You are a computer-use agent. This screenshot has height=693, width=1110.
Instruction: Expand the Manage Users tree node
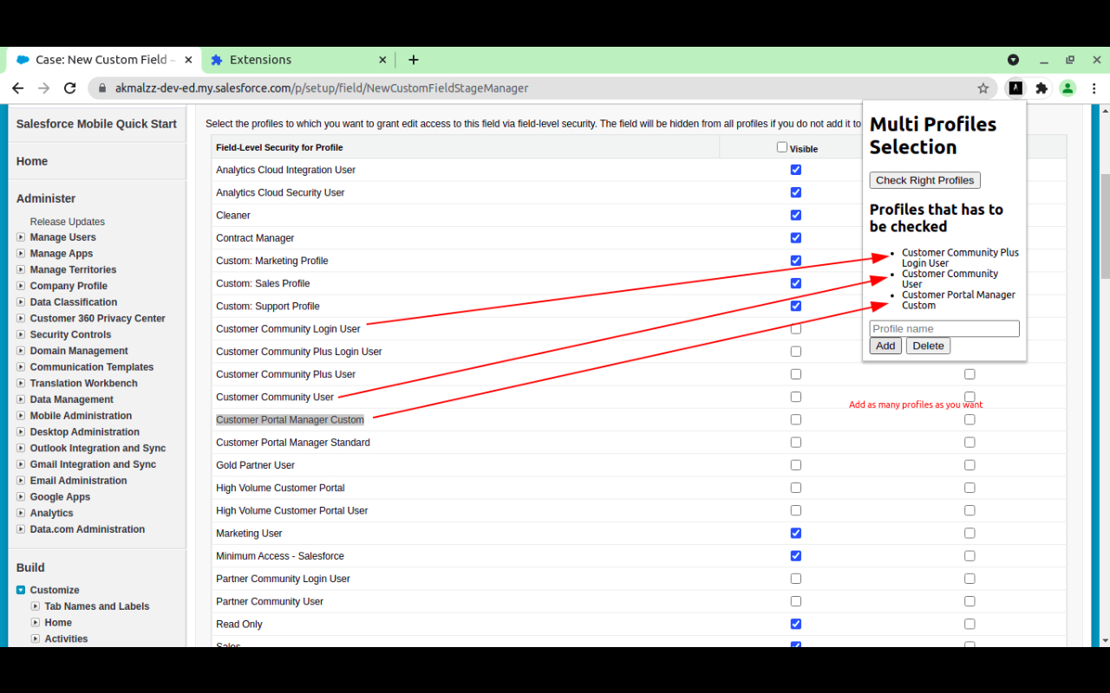(21, 237)
